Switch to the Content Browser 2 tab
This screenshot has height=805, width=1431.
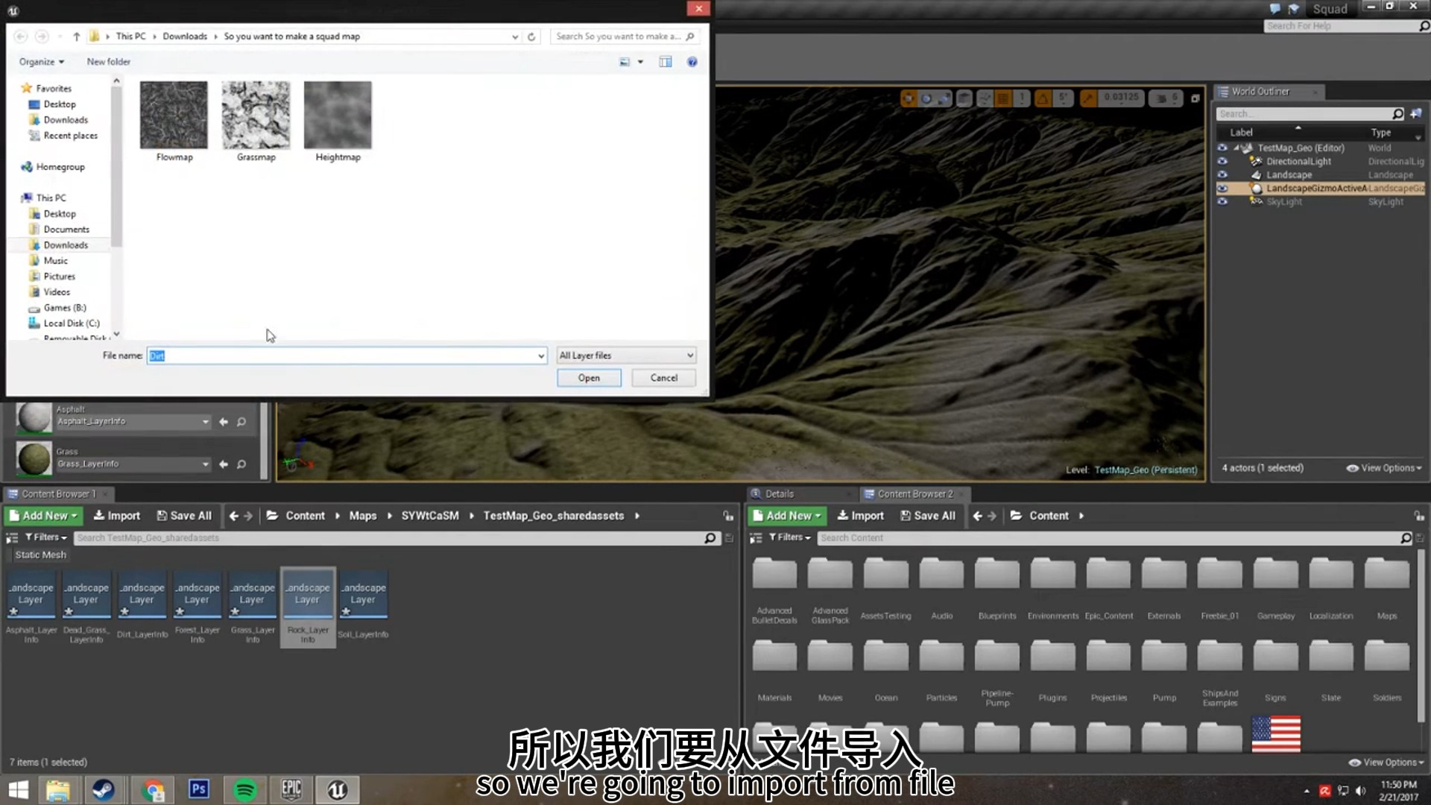[914, 493]
